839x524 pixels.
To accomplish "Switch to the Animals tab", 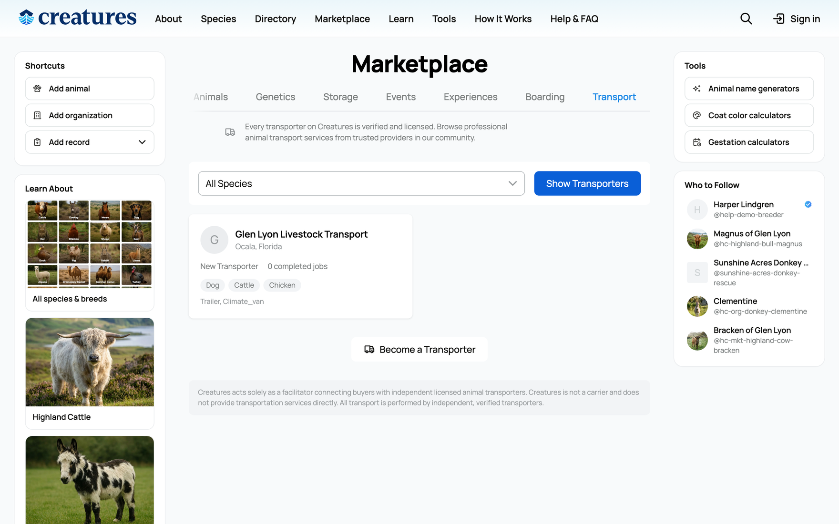I will [x=211, y=97].
